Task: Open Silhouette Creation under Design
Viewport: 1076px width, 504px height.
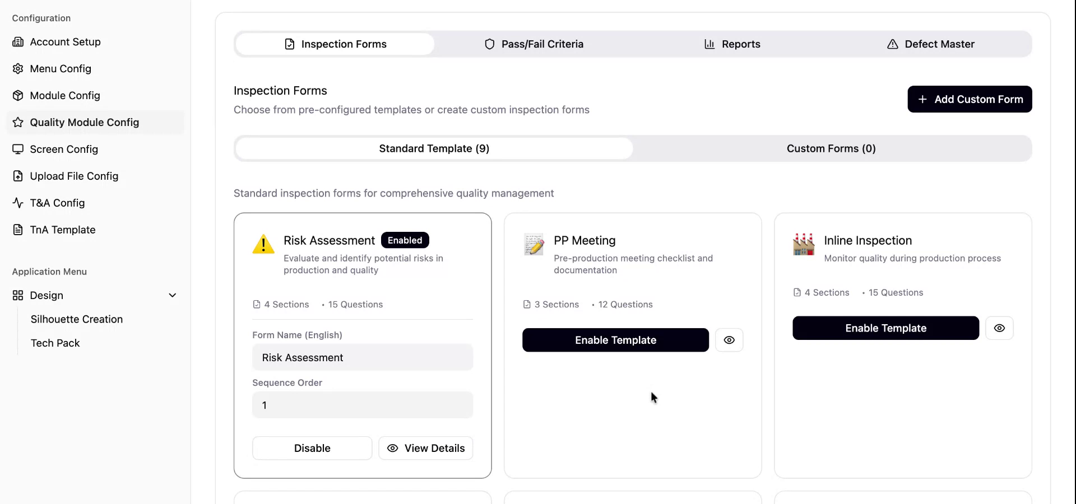Action: pyautogui.click(x=77, y=319)
